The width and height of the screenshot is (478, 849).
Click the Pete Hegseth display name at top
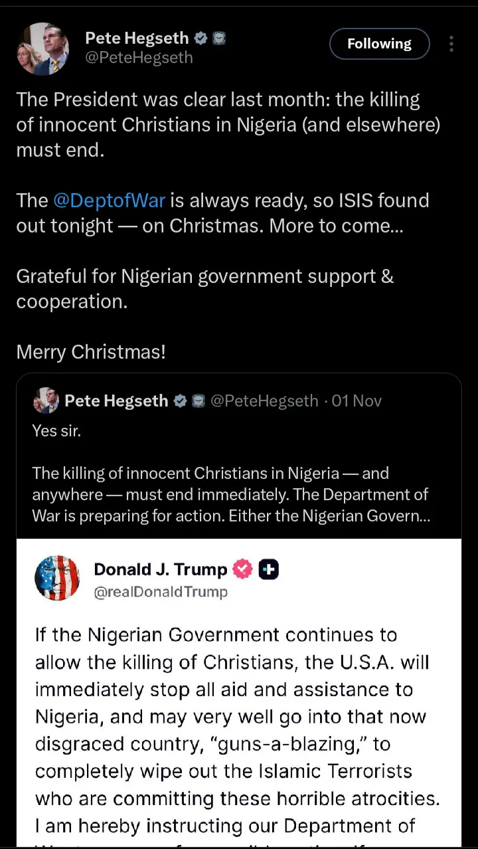click(137, 39)
